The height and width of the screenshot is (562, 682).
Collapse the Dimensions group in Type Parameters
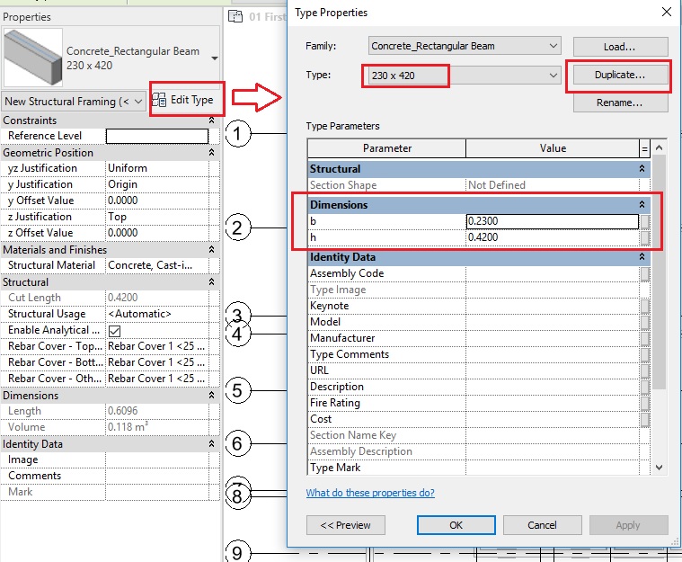(x=642, y=205)
